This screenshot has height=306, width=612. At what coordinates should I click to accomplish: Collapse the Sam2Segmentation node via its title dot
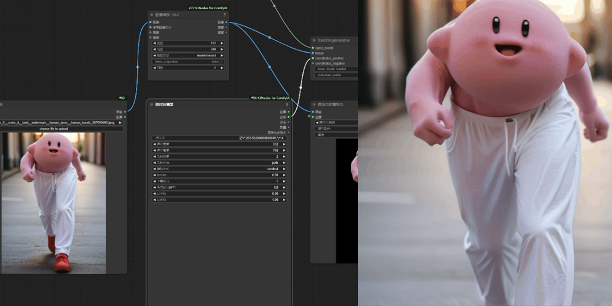314,40
